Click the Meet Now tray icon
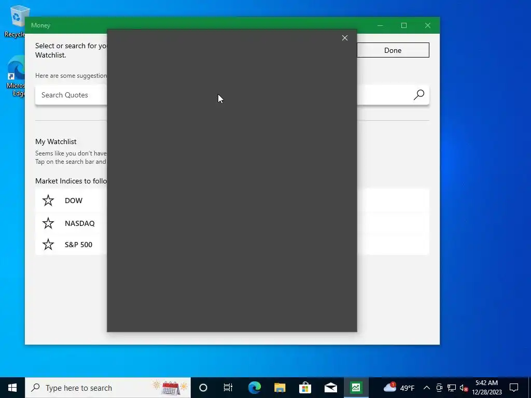 439,388
